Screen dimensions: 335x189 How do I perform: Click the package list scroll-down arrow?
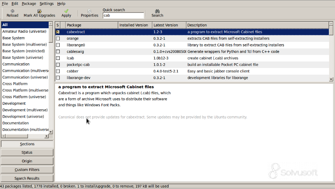coord(331,79)
